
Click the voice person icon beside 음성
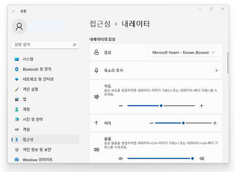point(97,52)
